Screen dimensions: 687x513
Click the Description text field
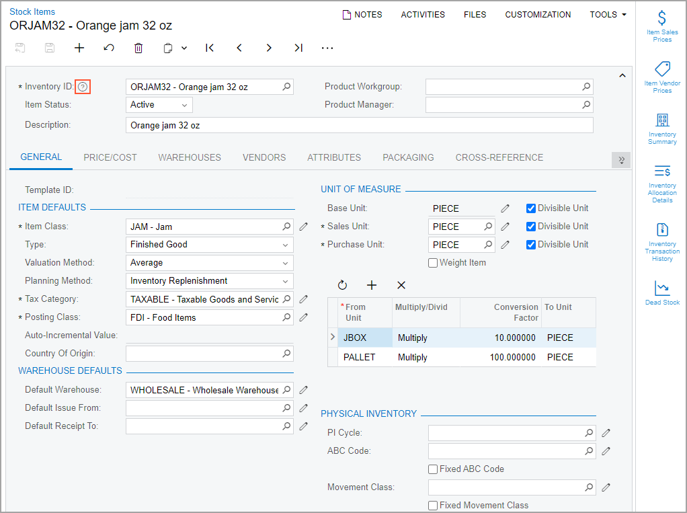click(359, 126)
